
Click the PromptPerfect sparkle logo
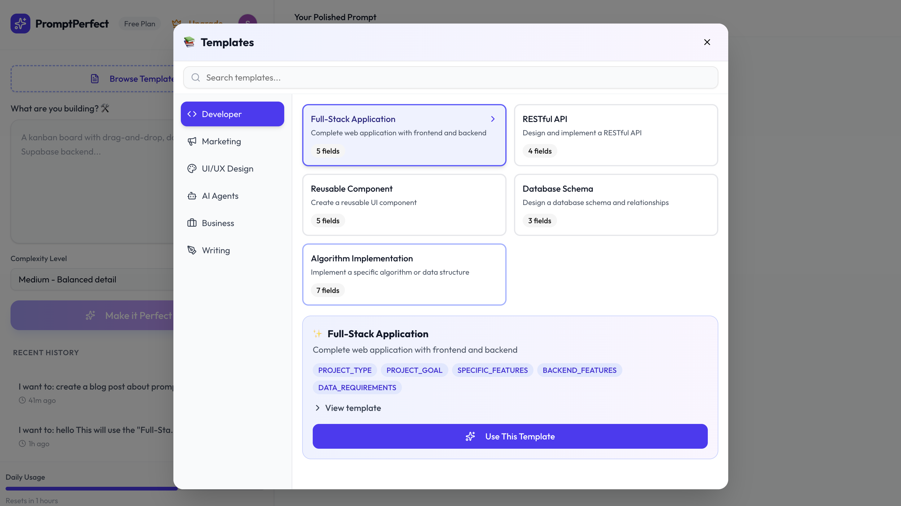(x=20, y=24)
